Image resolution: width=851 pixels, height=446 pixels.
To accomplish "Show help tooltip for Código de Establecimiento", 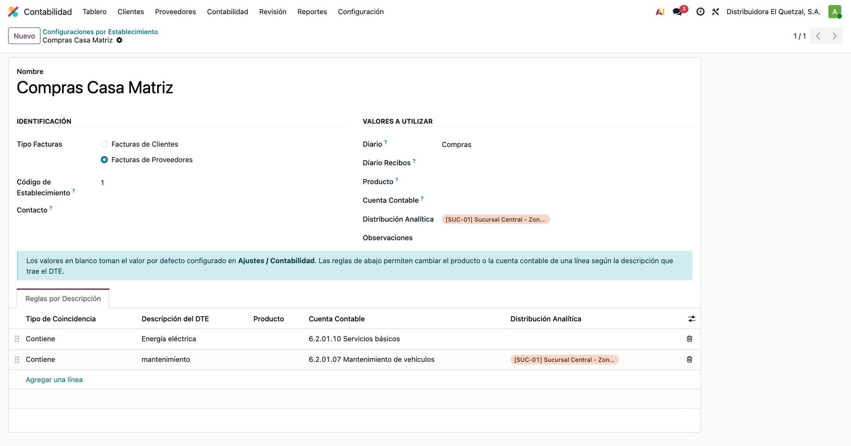I will tap(74, 191).
